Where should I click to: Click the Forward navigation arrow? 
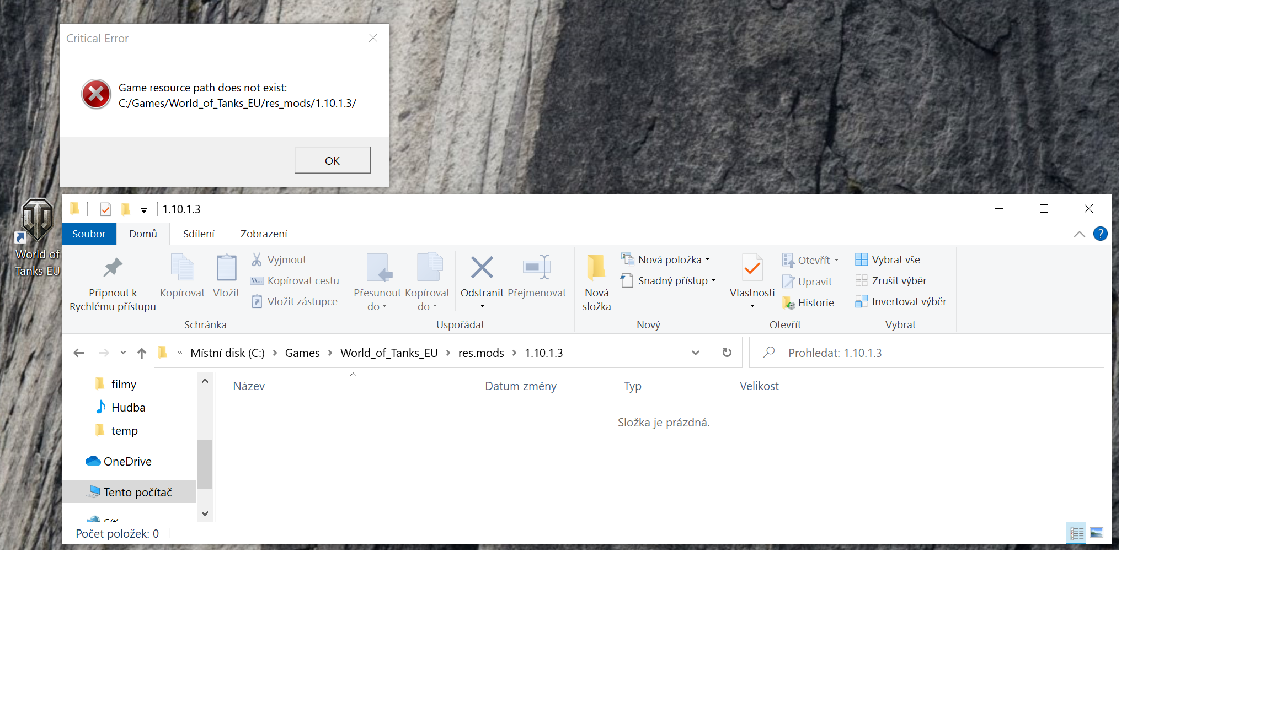coord(104,353)
